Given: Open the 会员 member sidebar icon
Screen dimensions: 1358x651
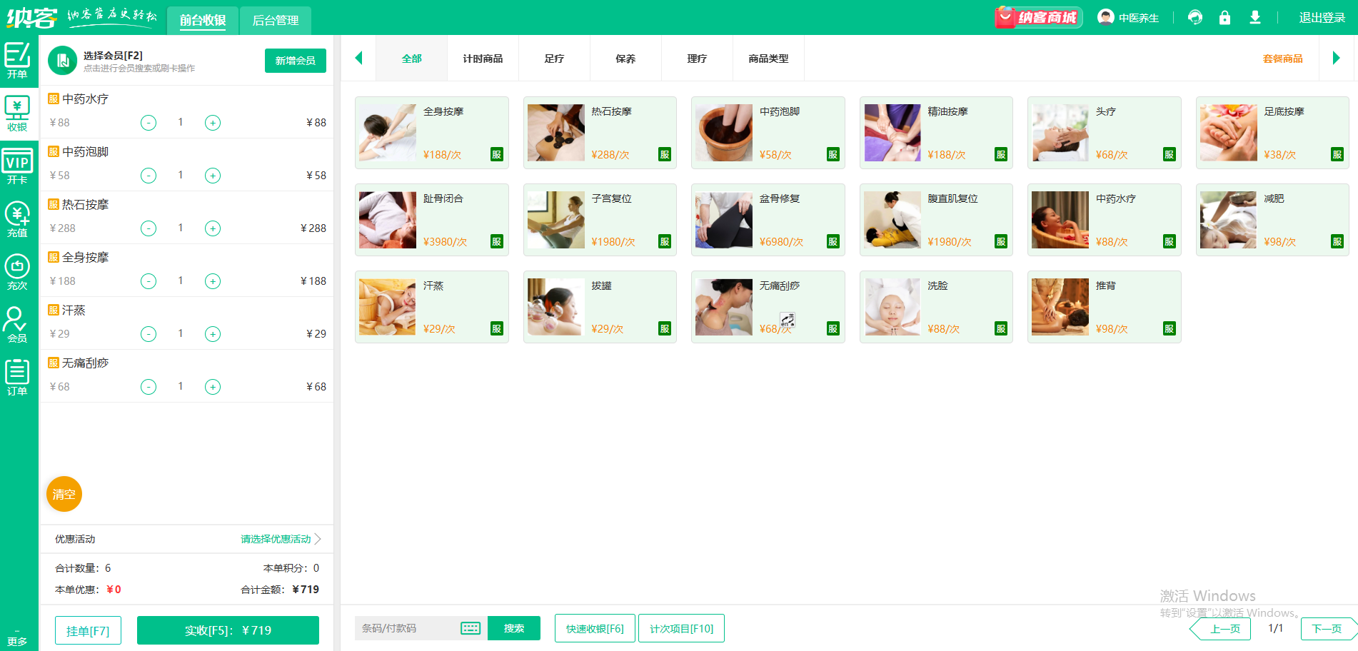Looking at the screenshot, I should (17, 325).
